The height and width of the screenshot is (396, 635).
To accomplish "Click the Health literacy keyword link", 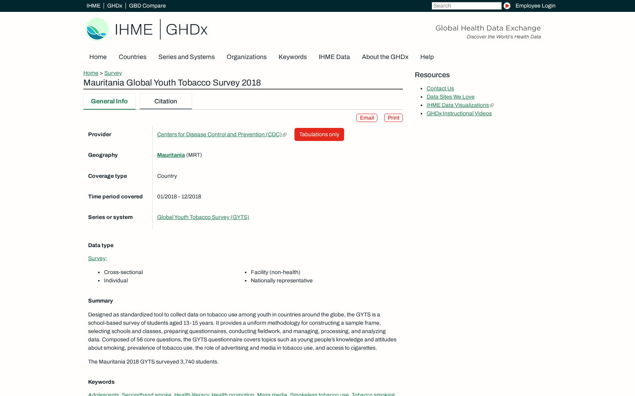I will [192, 394].
